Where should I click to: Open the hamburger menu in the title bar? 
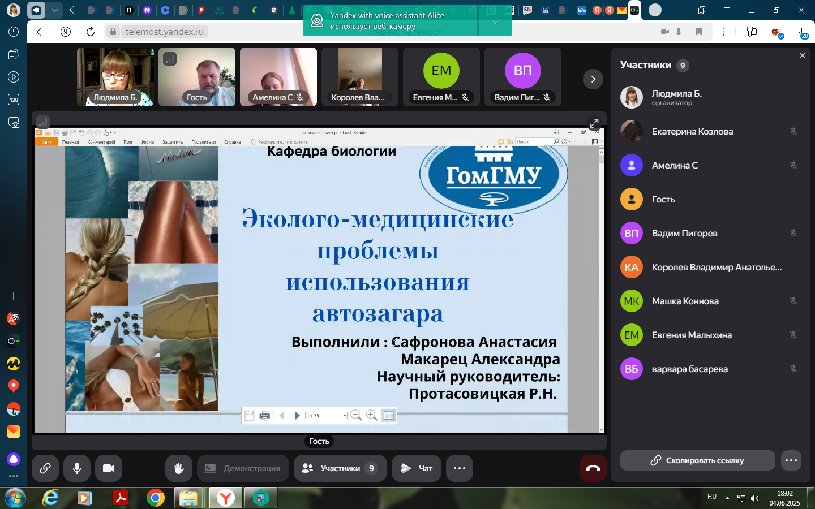[x=727, y=10]
